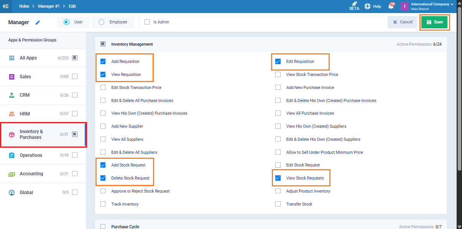462x229 pixels.
Task: Click the green Save button
Action: [x=434, y=22]
